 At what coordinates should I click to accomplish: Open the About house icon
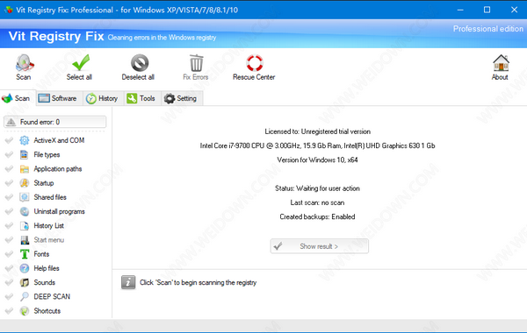501,63
